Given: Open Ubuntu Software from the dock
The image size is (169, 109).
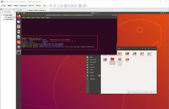Looking at the screenshot, I should pos(19,42).
